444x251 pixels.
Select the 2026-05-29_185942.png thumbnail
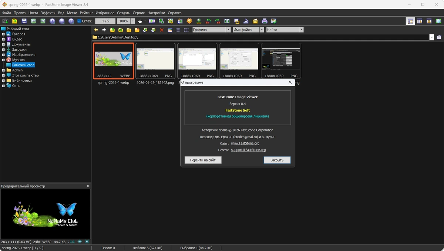[x=155, y=61]
